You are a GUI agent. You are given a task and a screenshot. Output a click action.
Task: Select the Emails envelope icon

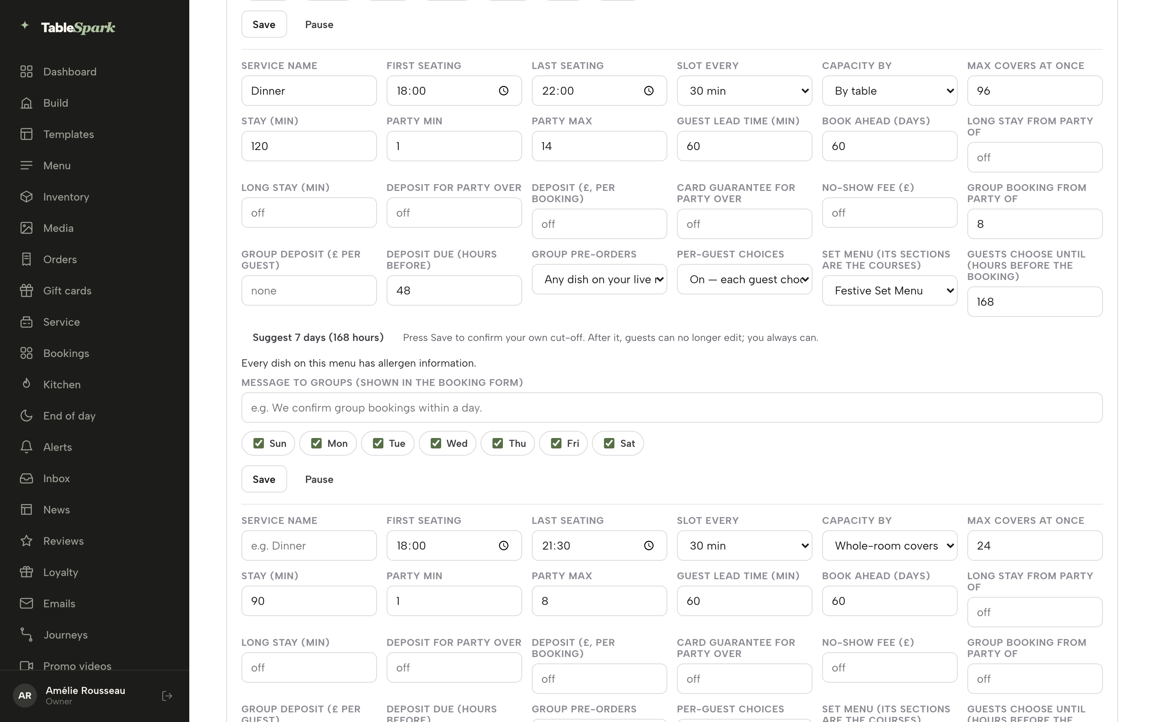click(x=26, y=603)
